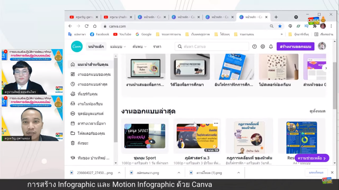Select แนะนำสำหรับคุณ in sidebar
This screenshot has height=190, width=339.
coord(90,65)
